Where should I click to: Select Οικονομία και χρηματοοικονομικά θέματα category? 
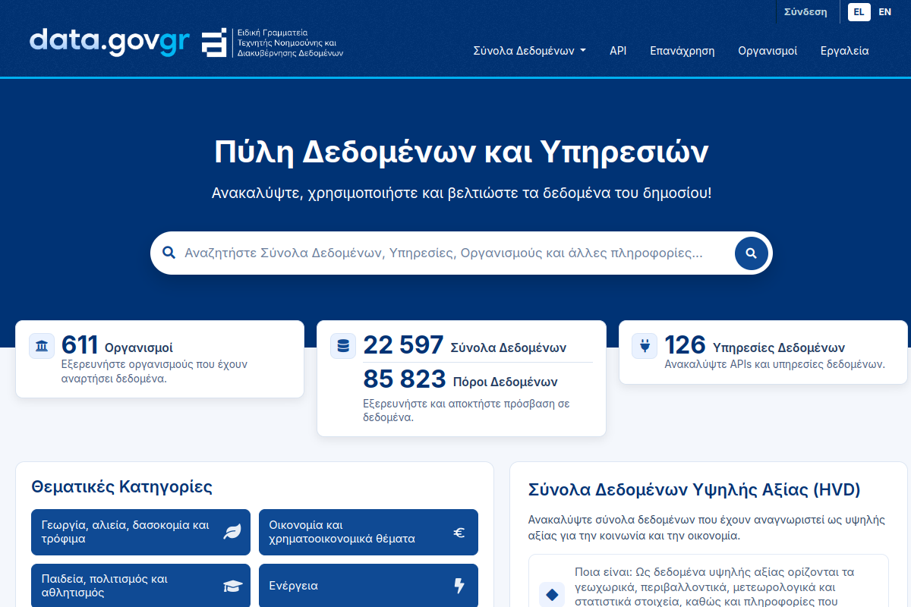[x=368, y=532]
